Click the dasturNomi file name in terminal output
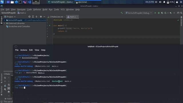The width and height of the screenshot is (183, 103). [57, 81]
